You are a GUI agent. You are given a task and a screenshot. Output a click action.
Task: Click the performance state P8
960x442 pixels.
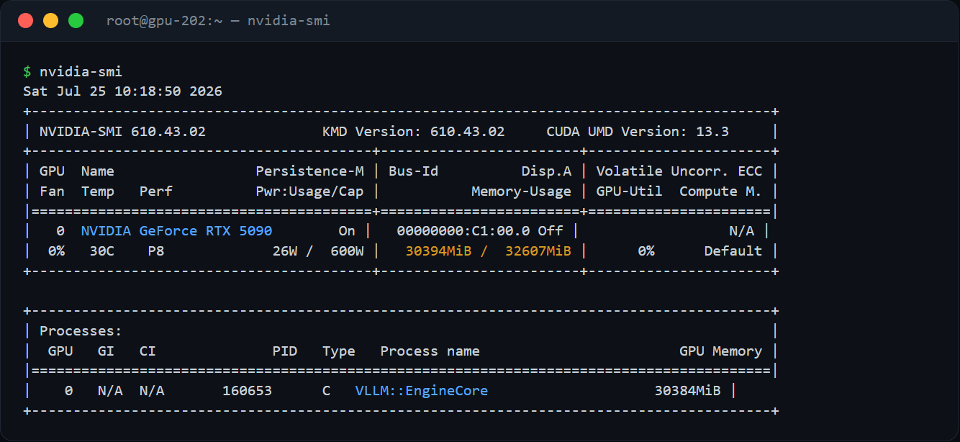pyautogui.click(x=155, y=251)
